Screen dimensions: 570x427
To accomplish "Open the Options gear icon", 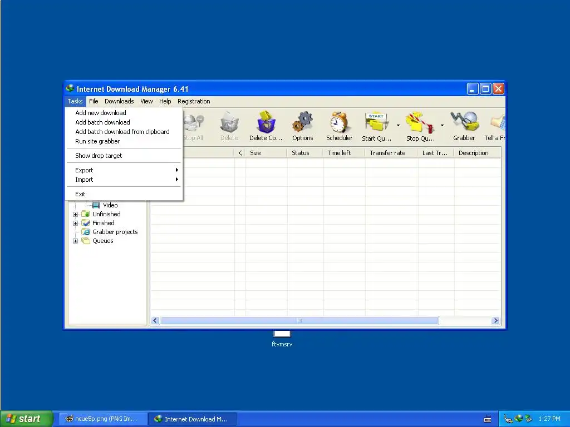I will pyautogui.click(x=302, y=122).
